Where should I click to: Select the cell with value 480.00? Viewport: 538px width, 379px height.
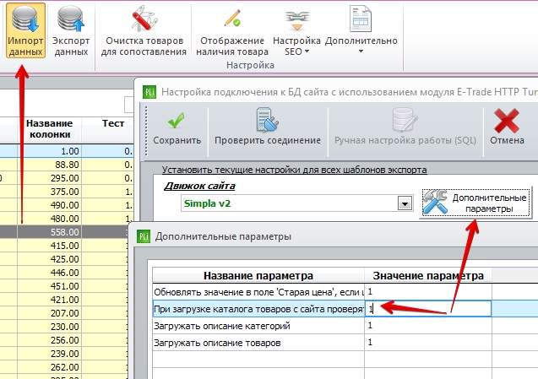pyautogui.click(x=49, y=219)
